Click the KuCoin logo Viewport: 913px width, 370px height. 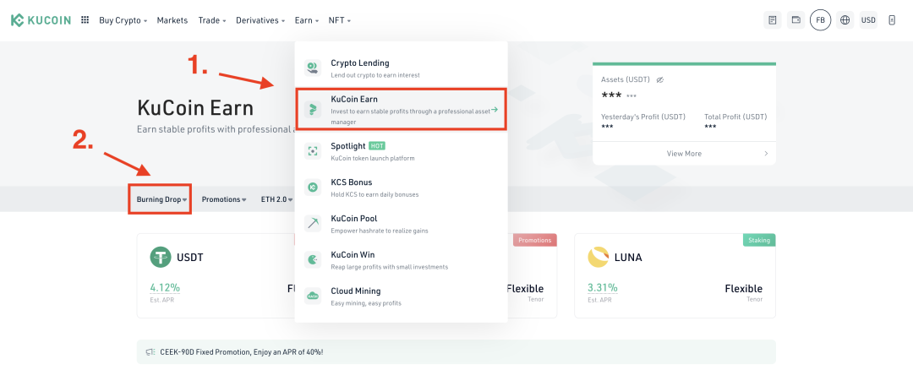[41, 20]
